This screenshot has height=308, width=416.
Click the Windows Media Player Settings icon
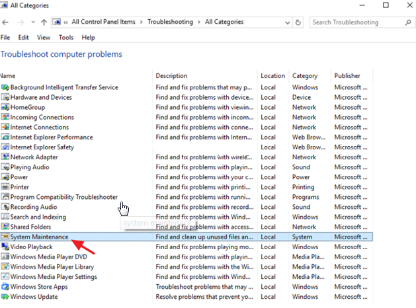coord(5,277)
